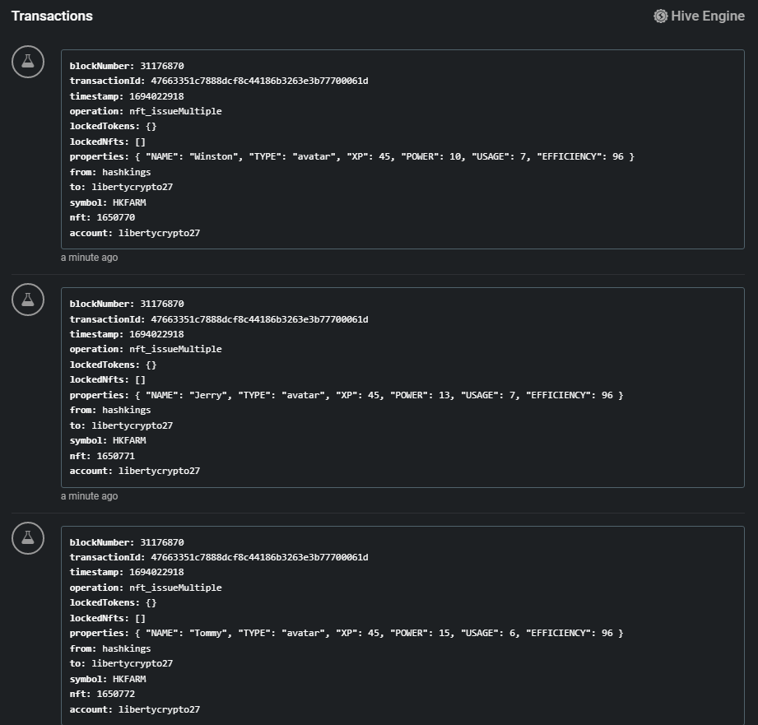Click 'operation: nft_issueMultiple' in the Winston card
Image resolution: width=758 pixels, height=725 pixels.
coord(146,111)
